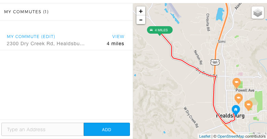
Task: Click the Healdsburg city label on the map
Action: pos(230,116)
